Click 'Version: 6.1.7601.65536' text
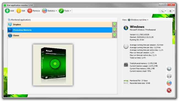The image size is (179, 101). coord(139,34)
